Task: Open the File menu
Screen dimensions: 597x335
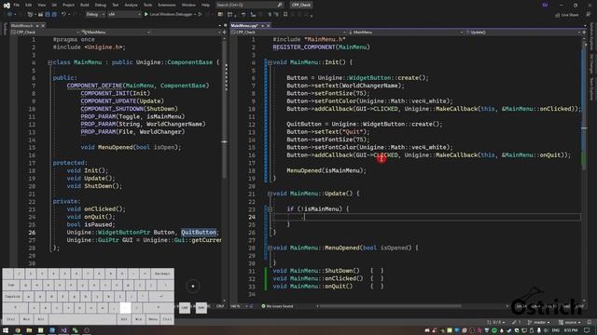Action: pyautogui.click(x=17, y=5)
